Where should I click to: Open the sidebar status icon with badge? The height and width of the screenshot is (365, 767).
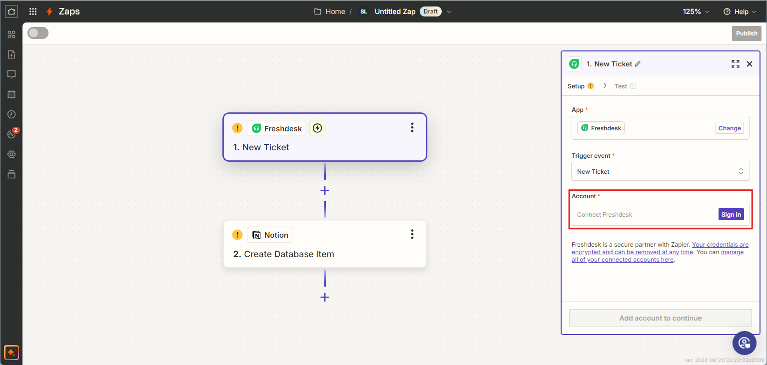coord(12,134)
